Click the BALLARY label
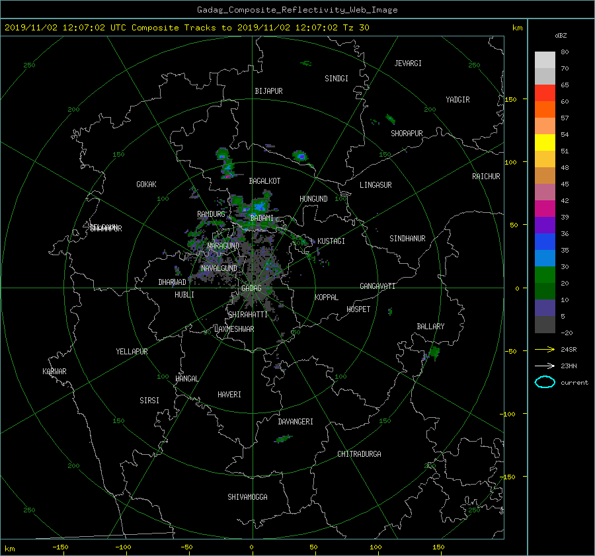 [430, 327]
